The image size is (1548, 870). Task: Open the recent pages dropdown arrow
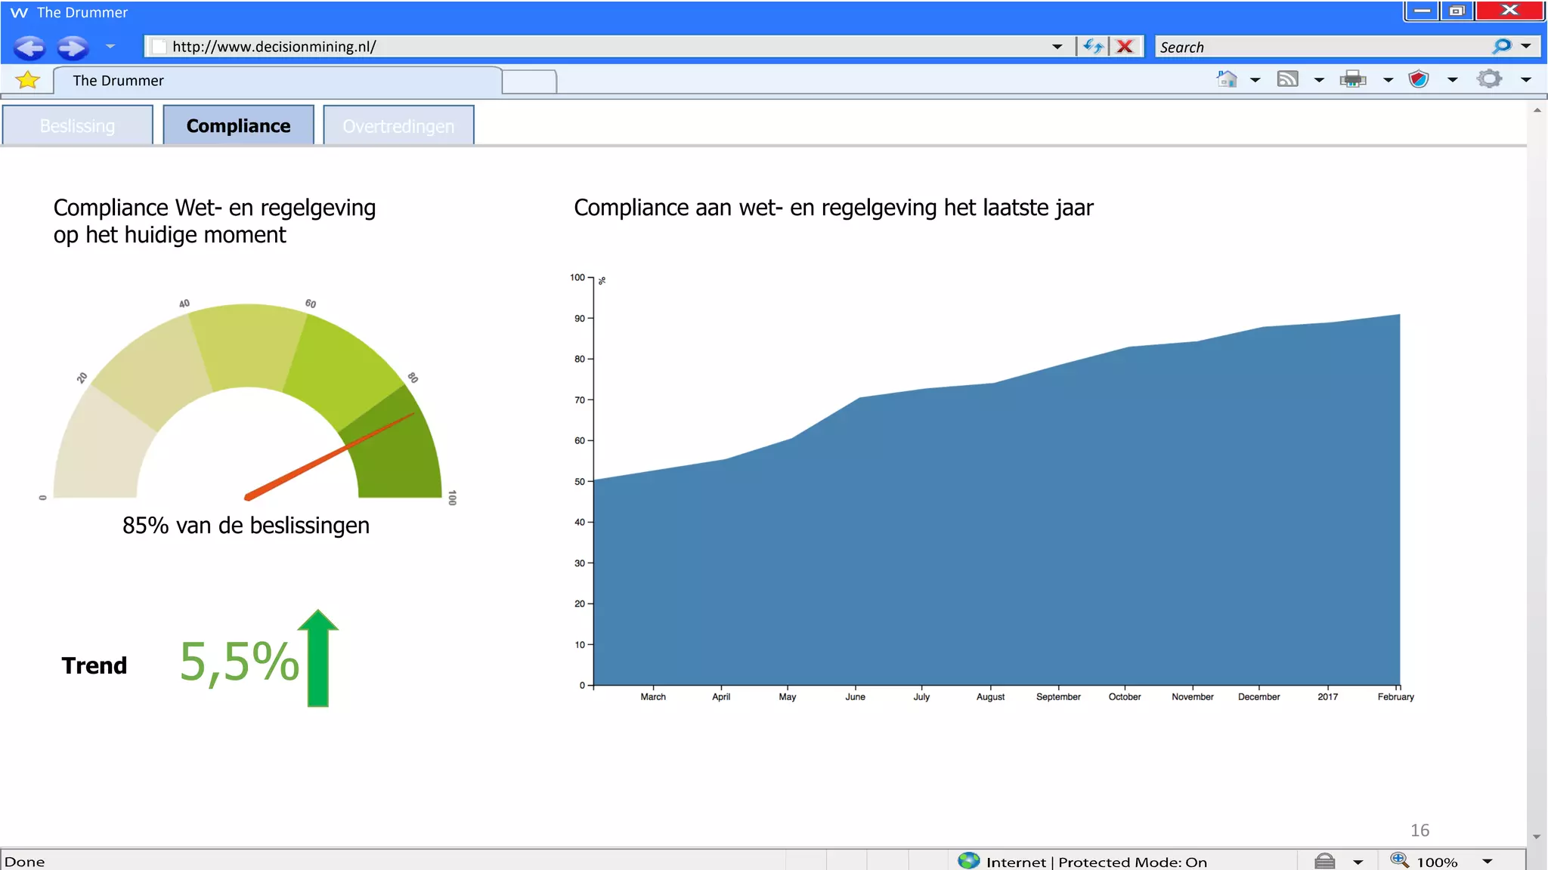coord(110,47)
